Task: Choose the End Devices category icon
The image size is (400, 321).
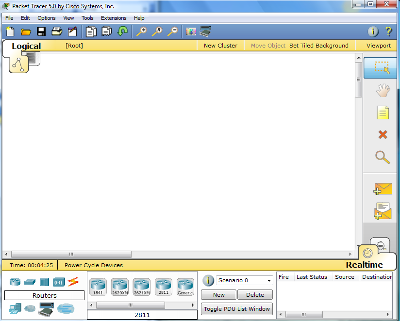Action: (x=16, y=308)
